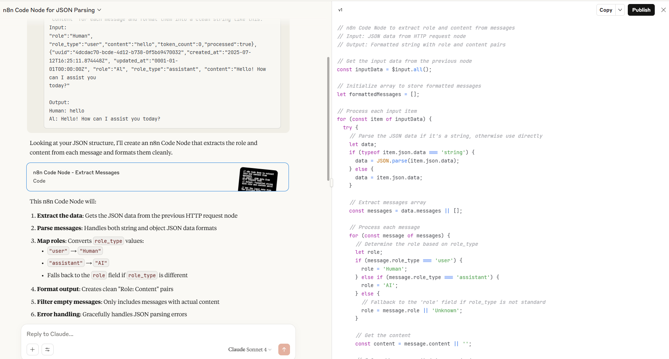Open the search and tools settings icon
This screenshot has width=669, height=359.
click(47, 350)
